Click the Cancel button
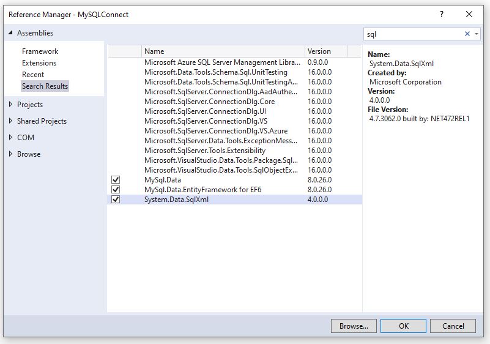Image resolution: width=490 pixels, height=344 pixels. (453, 326)
